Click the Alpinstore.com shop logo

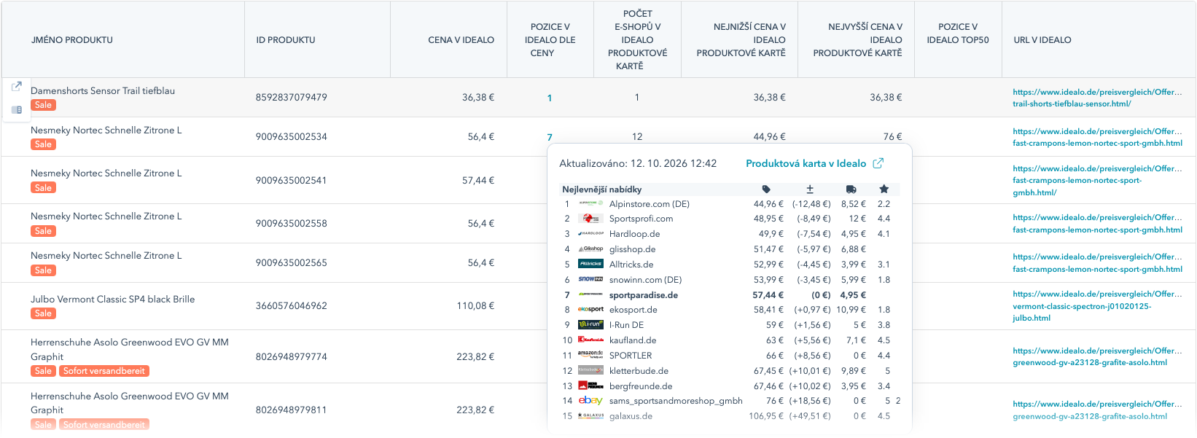pos(590,204)
